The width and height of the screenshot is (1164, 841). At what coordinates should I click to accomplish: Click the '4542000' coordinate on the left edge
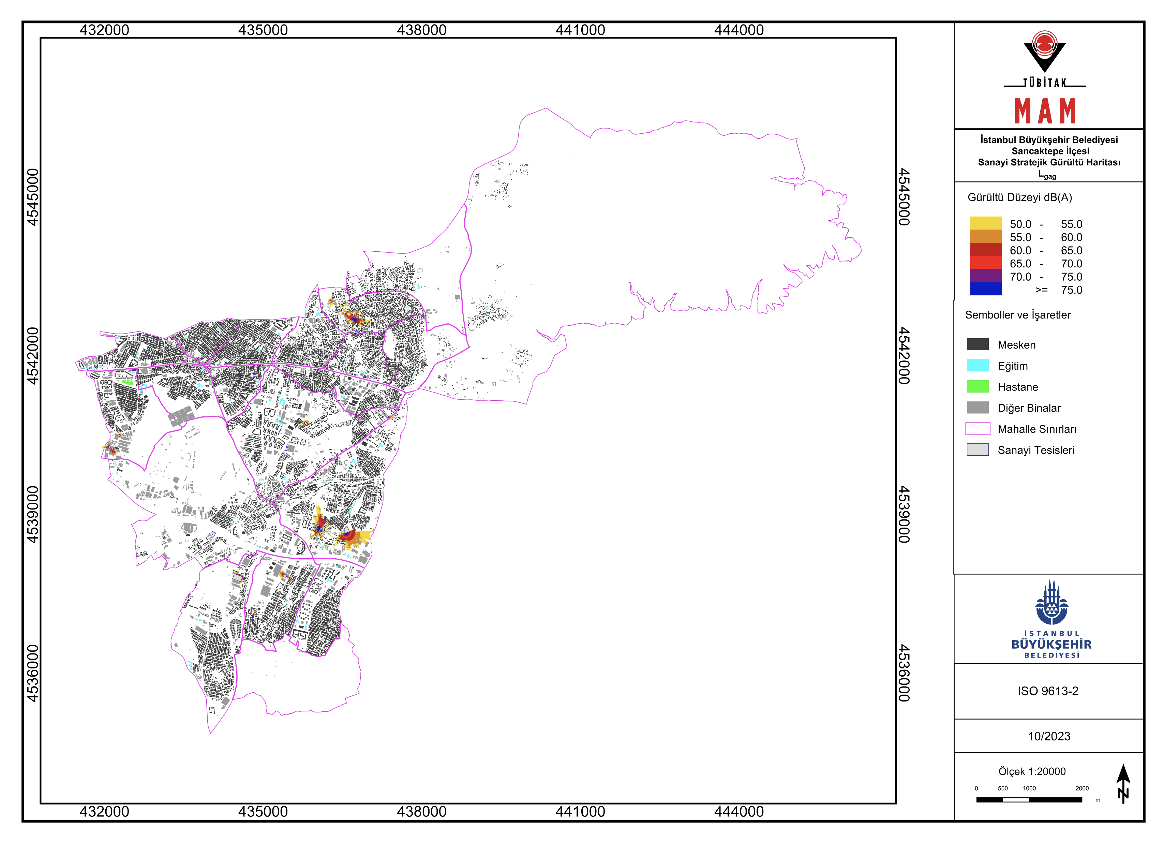(32, 356)
